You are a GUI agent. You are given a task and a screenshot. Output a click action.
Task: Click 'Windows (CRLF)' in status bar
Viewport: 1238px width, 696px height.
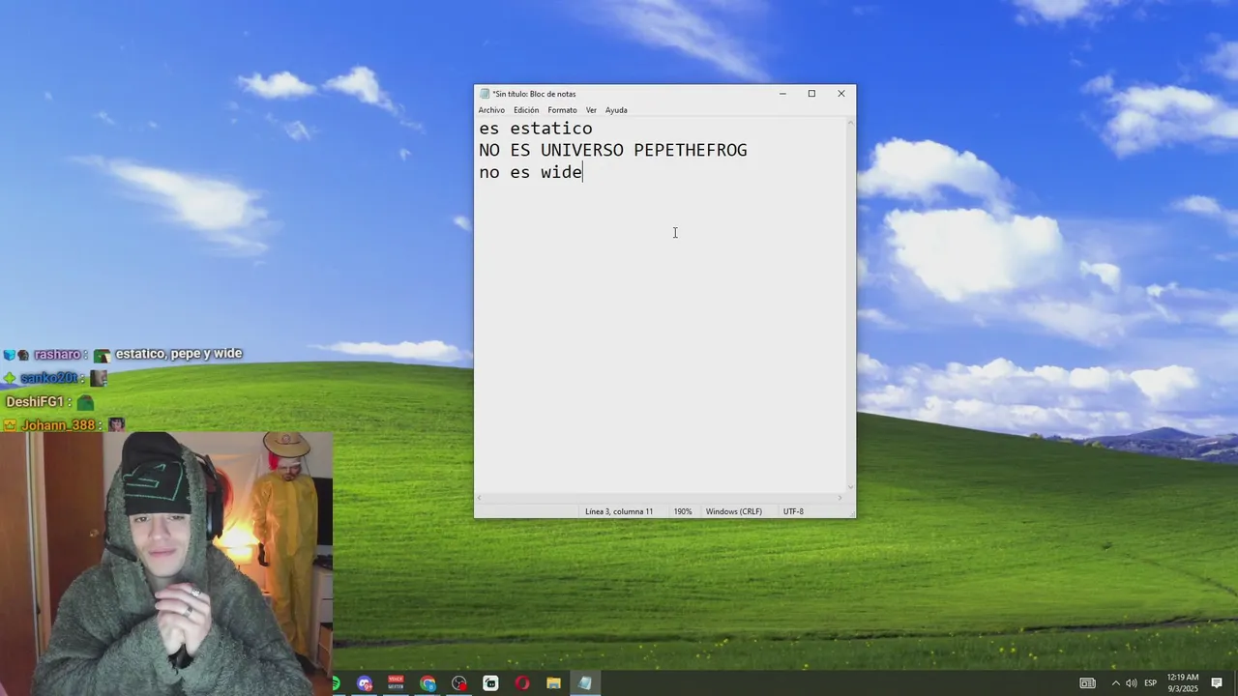click(734, 511)
